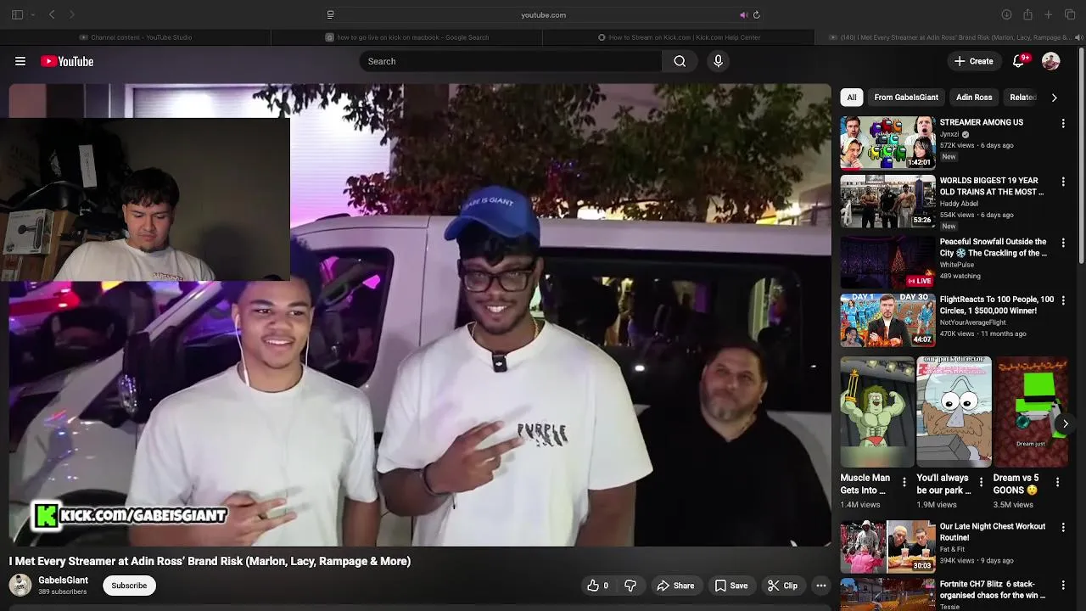Viewport: 1086px width, 611px height.
Task: Open options for WORLDS BIGGEST 19 YEAR OLD
Action: pyautogui.click(x=1063, y=182)
